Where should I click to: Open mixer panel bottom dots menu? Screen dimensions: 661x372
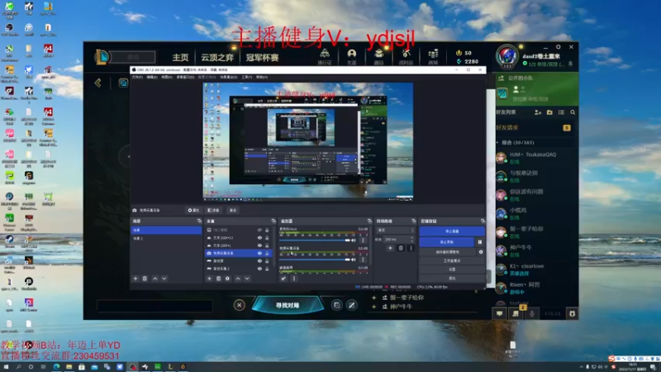(x=294, y=279)
